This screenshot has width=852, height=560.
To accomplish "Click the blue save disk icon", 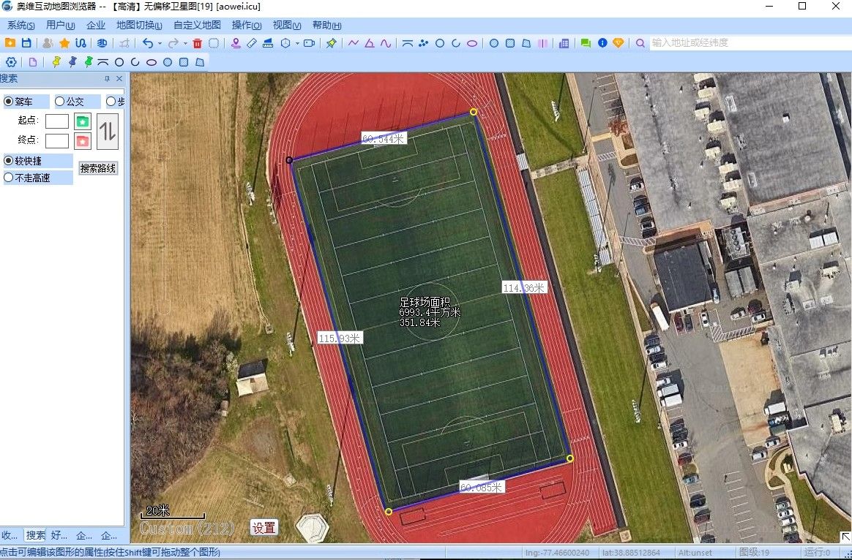I will click(26, 43).
